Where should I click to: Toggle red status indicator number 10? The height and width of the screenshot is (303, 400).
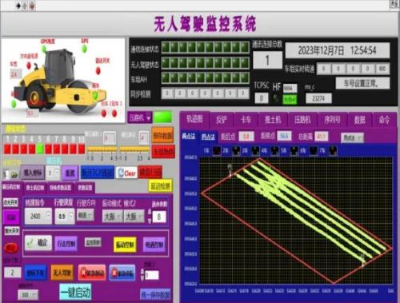[x=82, y=149]
